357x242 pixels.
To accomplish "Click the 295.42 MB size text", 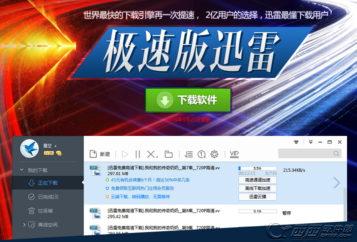I will point(118,217).
